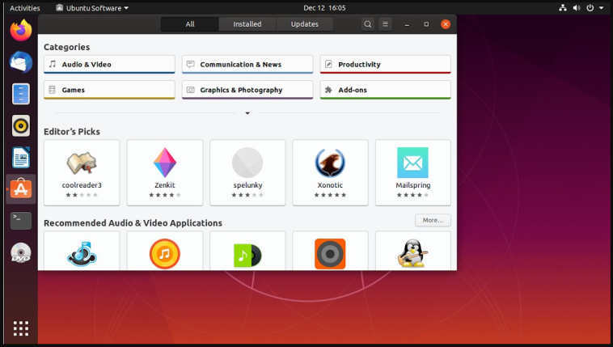Screen dimensions: 613x347
Task: Open the coolreader3 app tile
Action: 82,171
